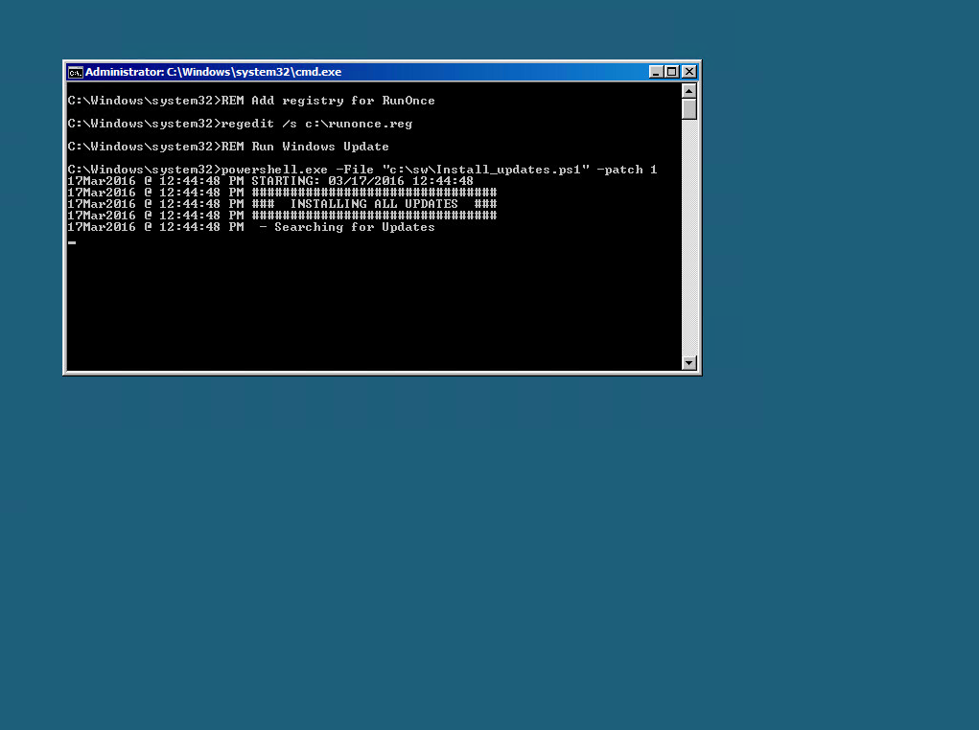
Task: Click the empty black console area
Action: coord(373,306)
